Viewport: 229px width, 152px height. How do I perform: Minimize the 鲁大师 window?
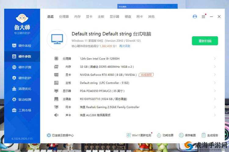pyautogui.click(x=211, y=17)
